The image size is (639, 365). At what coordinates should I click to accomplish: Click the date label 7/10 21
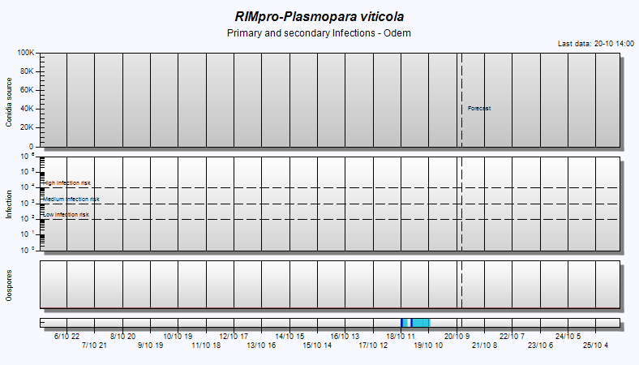click(94, 346)
